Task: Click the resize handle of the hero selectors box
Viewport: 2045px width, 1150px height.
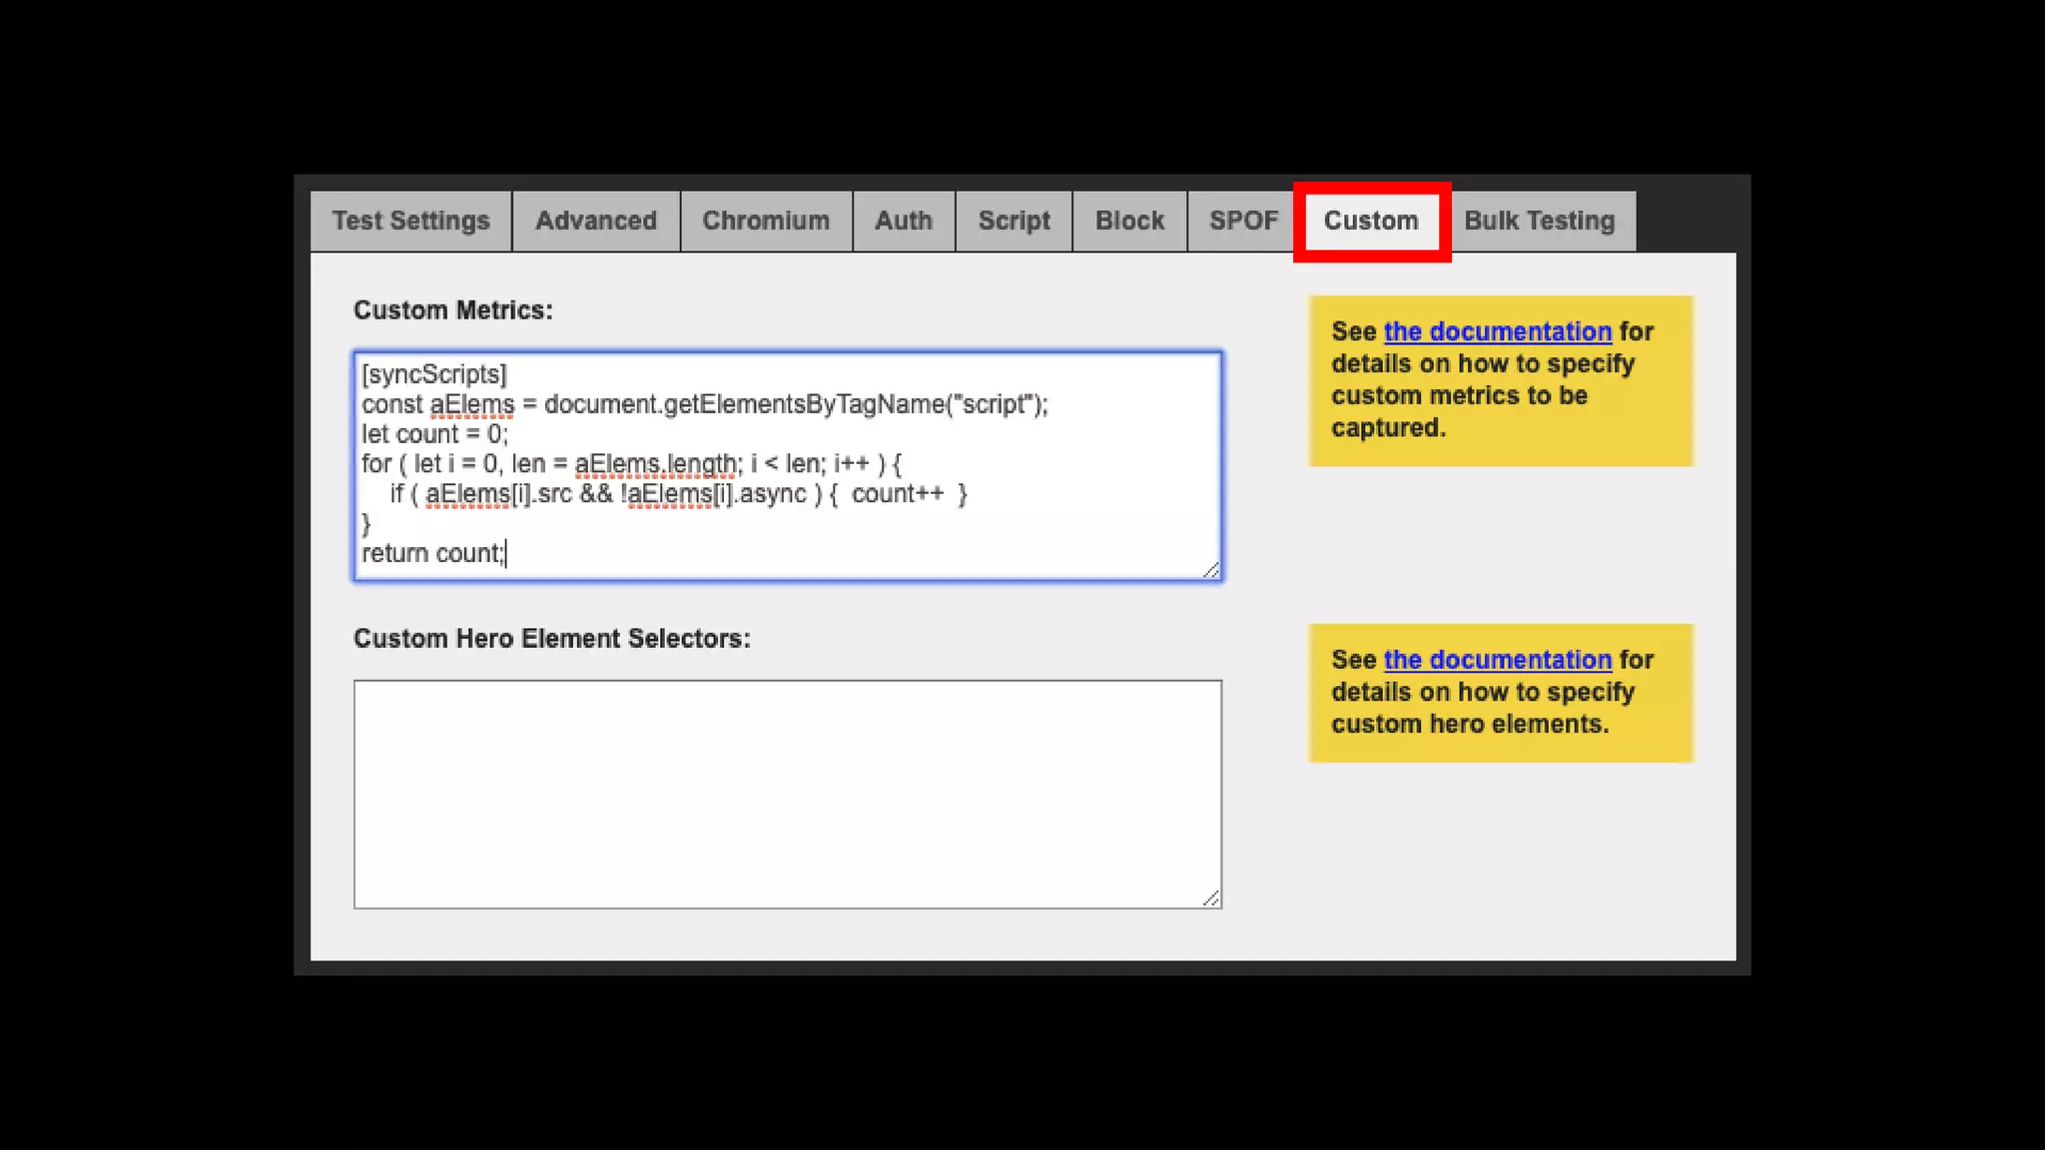Action: [x=1211, y=898]
